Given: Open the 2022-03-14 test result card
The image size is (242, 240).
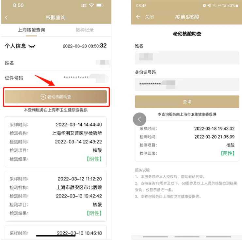Looking at the screenshot, I should point(56,142).
